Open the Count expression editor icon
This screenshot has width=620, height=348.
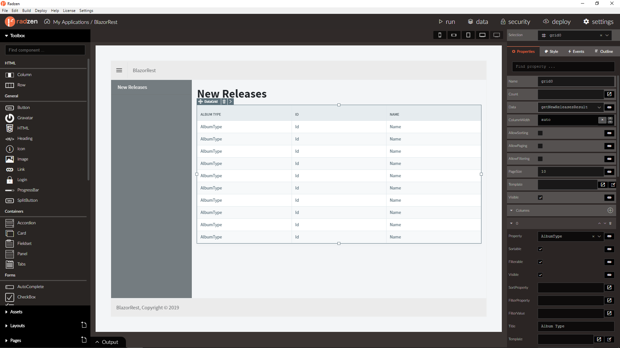[x=609, y=94]
